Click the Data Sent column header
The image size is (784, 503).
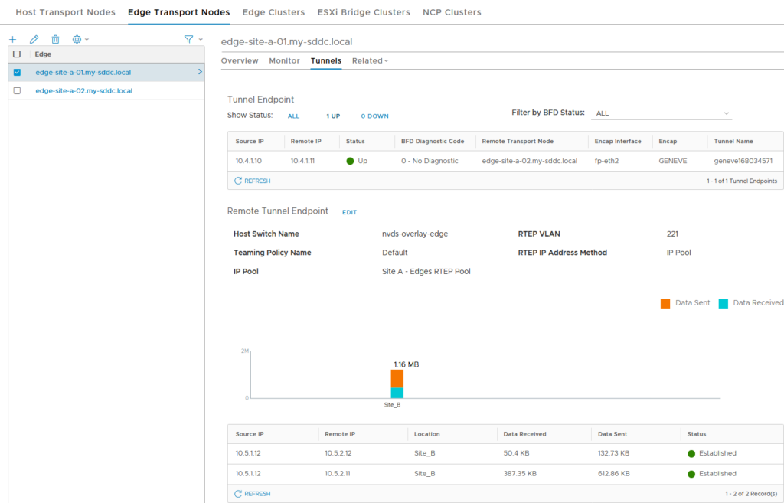(x=612, y=434)
